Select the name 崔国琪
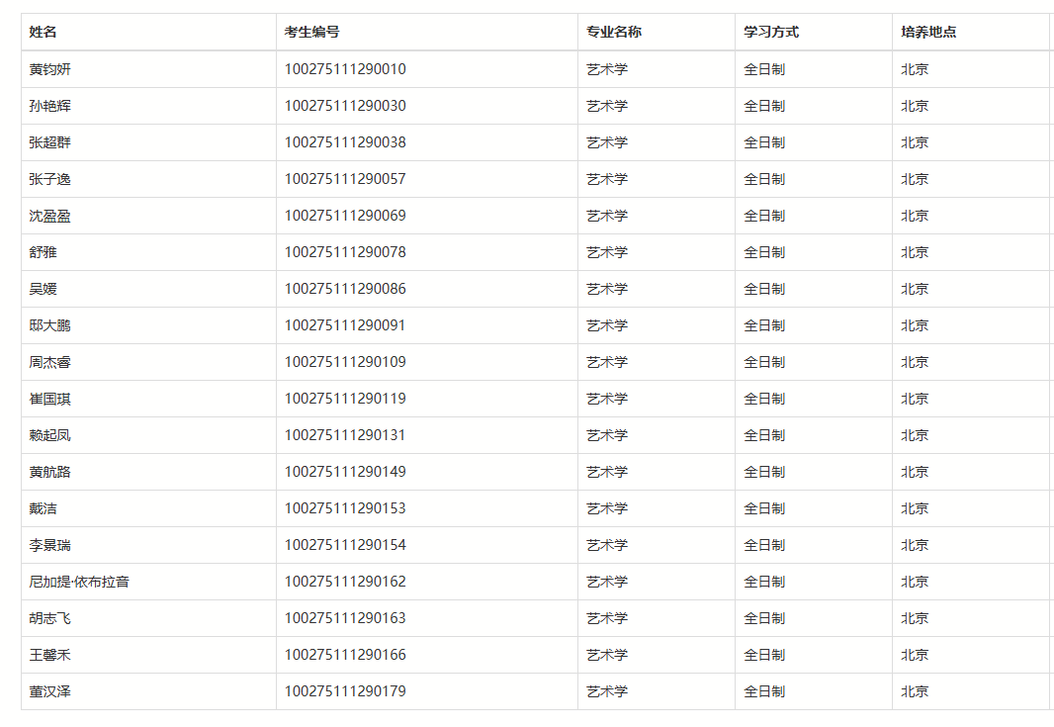This screenshot has width=1054, height=727. tap(44, 398)
